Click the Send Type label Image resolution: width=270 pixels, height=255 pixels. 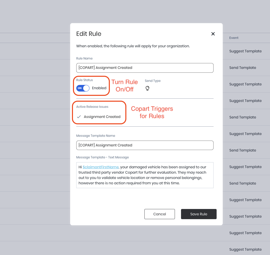(153, 81)
